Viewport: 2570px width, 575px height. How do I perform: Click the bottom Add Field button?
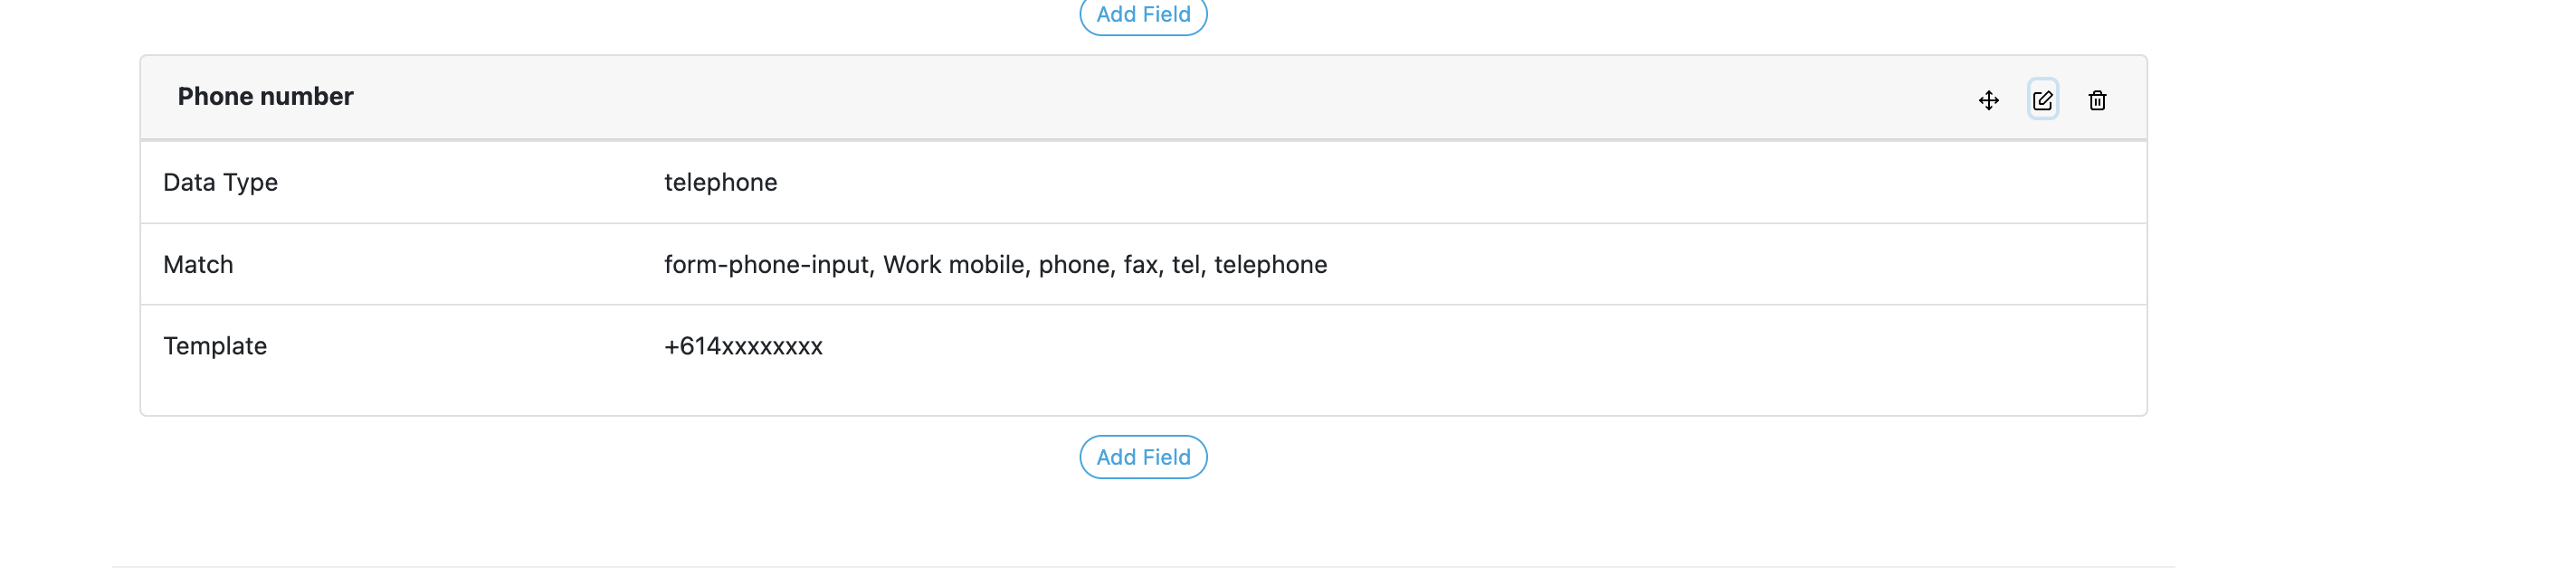[x=1142, y=457]
